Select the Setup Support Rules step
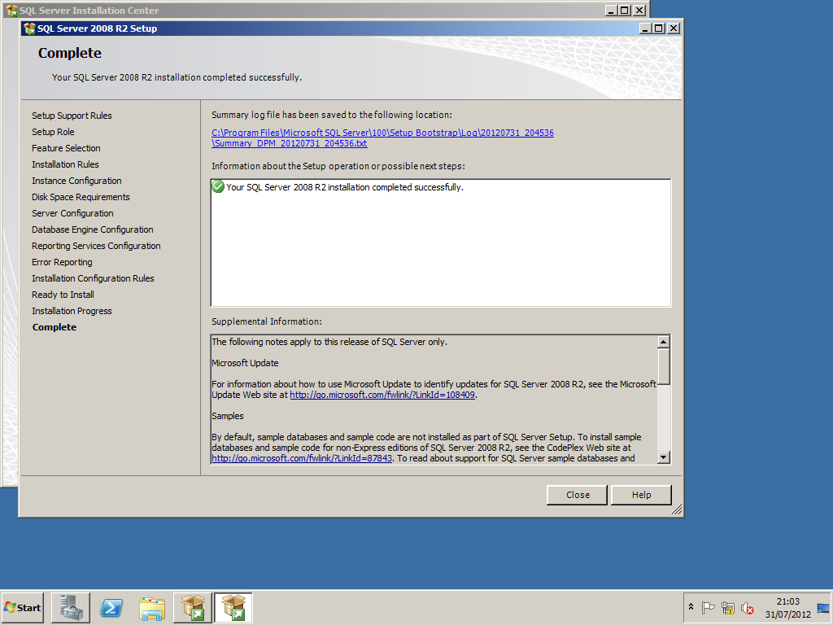This screenshot has height=625, width=833. coord(72,116)
